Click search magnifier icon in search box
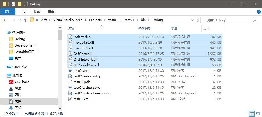This screenshot has width=262, height=117. pos(254,20)
